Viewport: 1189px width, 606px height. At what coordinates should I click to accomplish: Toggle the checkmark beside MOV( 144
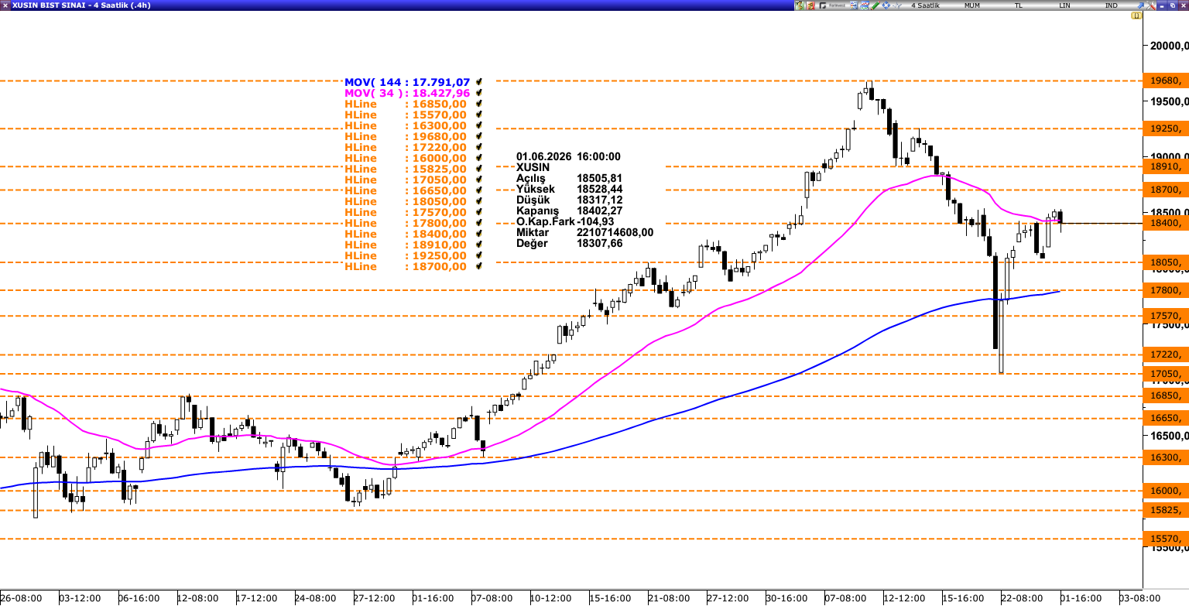[x=480, y=82]
